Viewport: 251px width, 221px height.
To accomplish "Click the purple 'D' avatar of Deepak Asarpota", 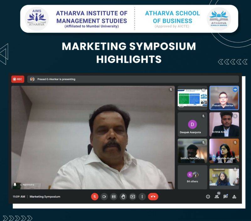I will pos(192,124).
